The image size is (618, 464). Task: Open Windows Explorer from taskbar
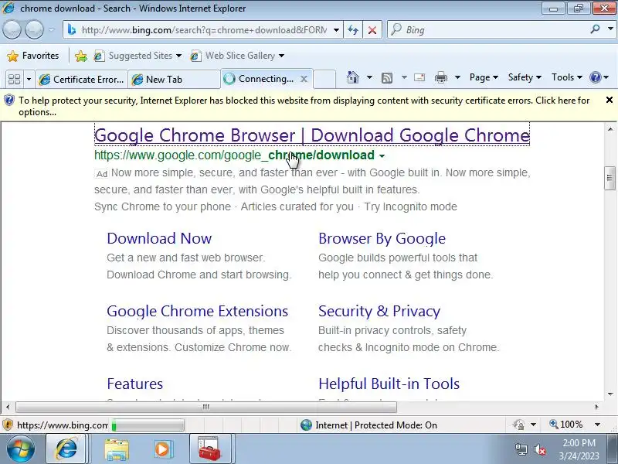(x=117, y=449)
